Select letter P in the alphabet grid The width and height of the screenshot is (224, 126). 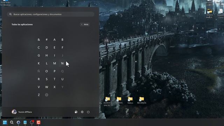pyautogui.click(x=55, y=71)
